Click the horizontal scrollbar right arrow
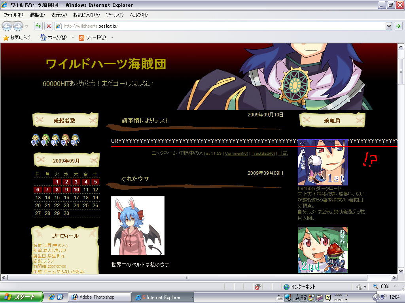This screenshot has width=405, height=303. pos(394,277)
